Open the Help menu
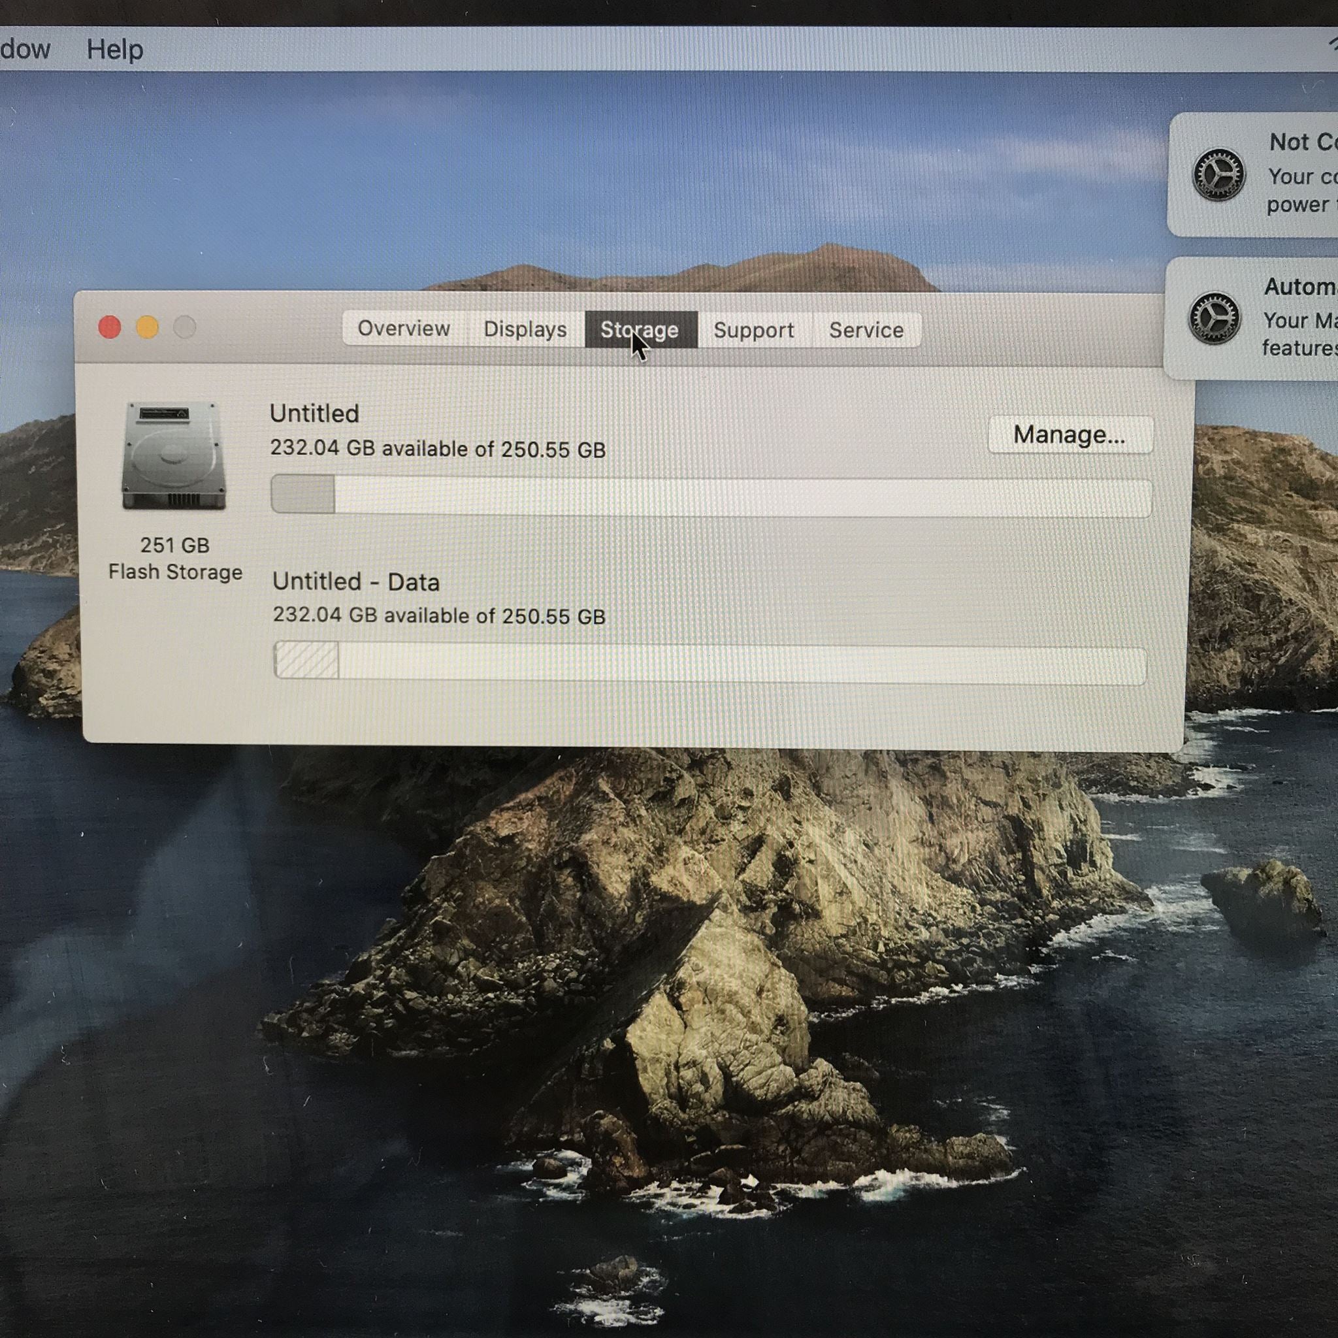This screenshot has height=1338, width=1338. click(115, 50)
